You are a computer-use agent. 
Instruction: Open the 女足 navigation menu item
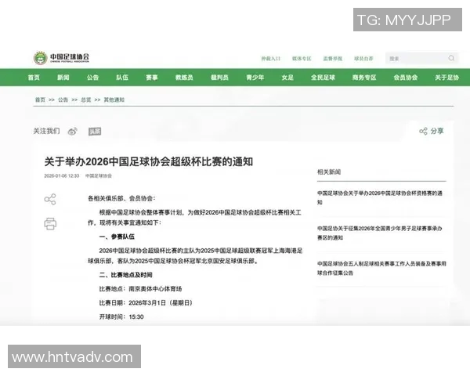pos(287,78)
